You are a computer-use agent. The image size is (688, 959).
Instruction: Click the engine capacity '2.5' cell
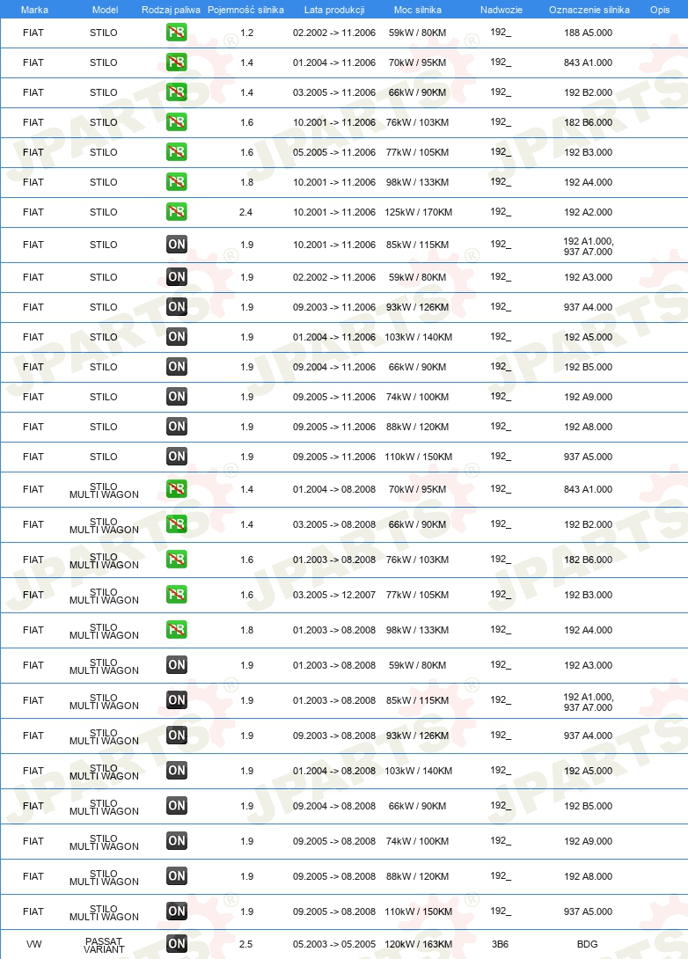[x=245, y=944]
